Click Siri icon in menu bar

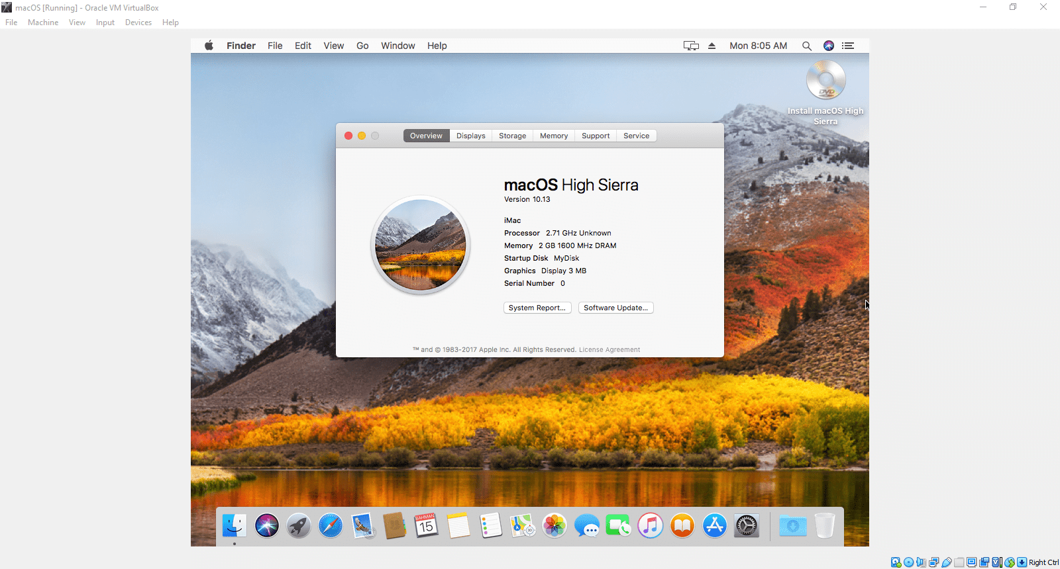pos(829,46)
